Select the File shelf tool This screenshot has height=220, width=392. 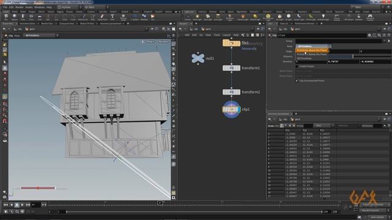(x=153, y=17)
